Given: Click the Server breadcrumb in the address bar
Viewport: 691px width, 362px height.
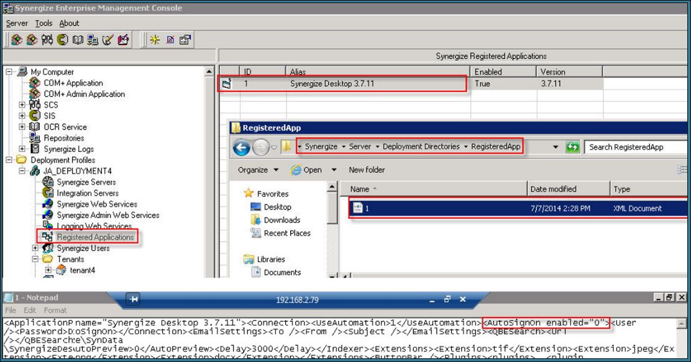Looking at the screenshot, I should pos(360,146).
